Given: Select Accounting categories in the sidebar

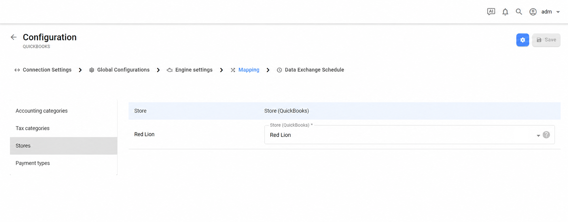Looking at the screenshot, I should [63, 111].
